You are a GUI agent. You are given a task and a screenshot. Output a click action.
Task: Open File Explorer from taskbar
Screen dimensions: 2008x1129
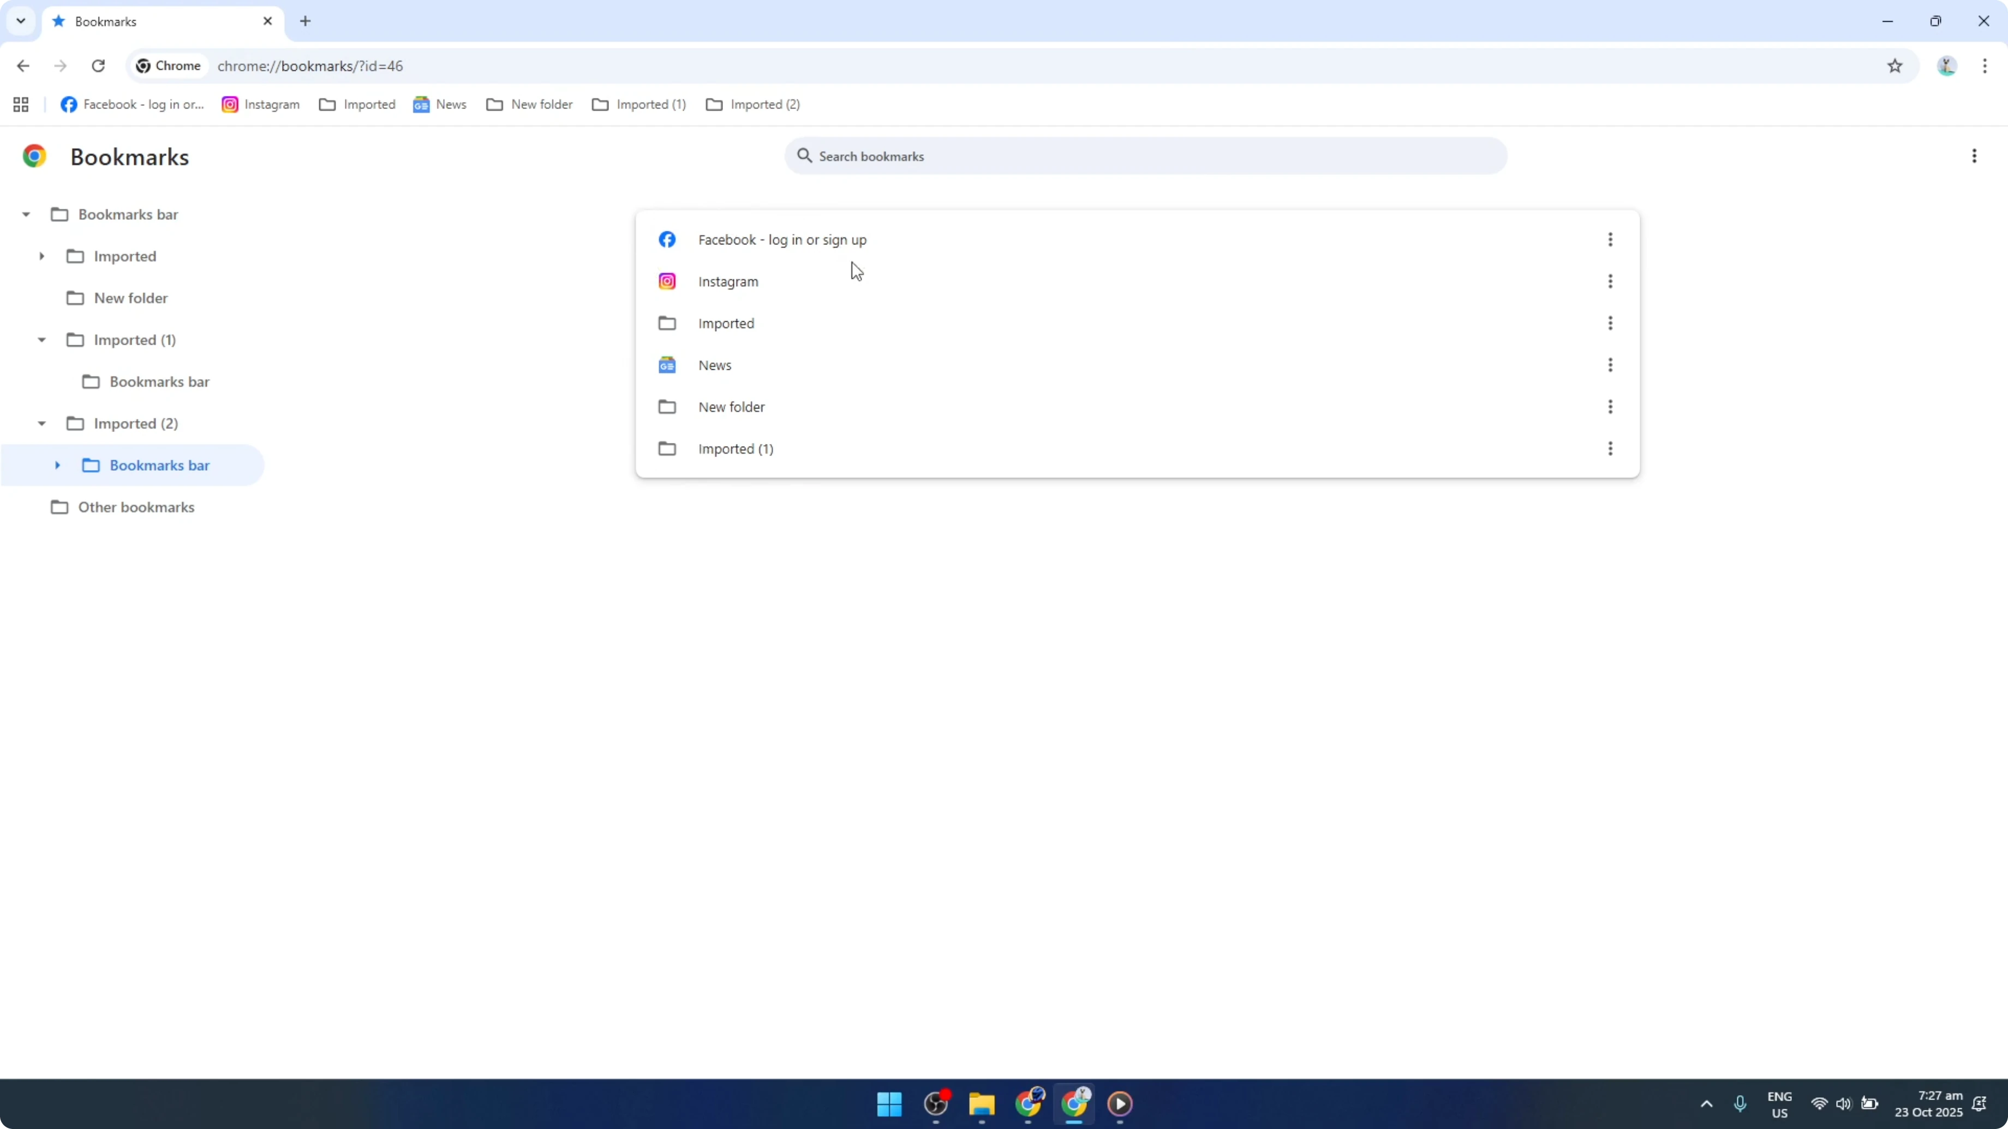[982, 1104]
